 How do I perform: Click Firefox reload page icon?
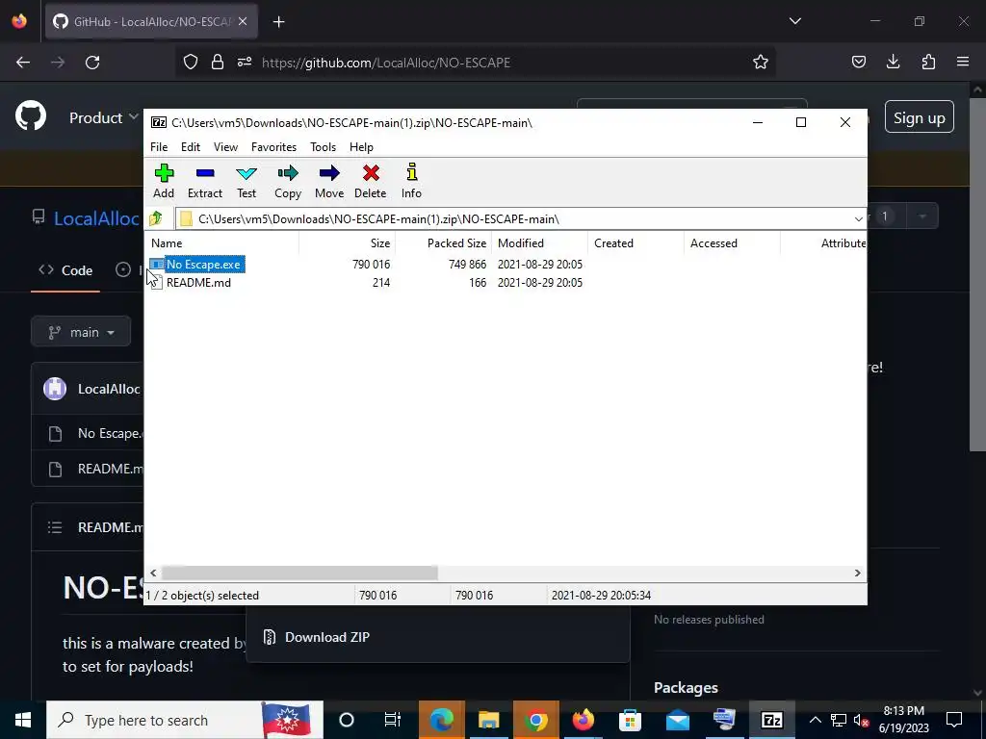[92, 63]
